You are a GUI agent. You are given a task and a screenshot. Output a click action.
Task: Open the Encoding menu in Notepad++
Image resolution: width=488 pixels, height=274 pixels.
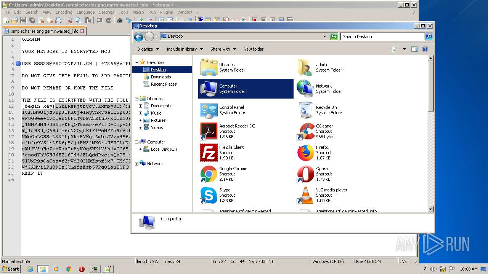click(x=64, y=12)
